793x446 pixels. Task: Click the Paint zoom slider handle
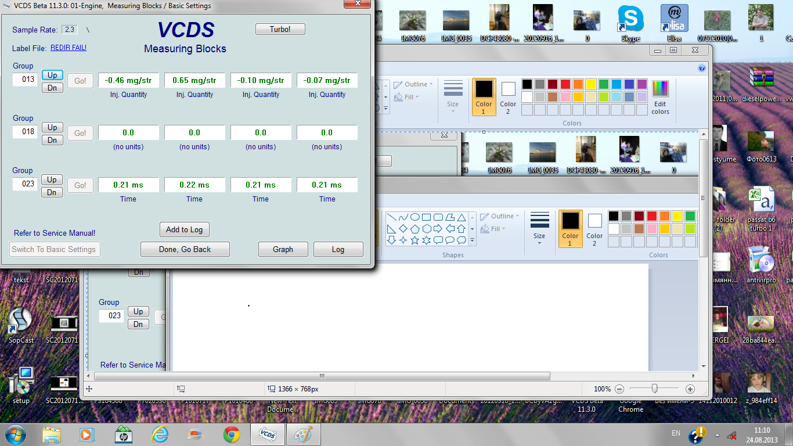[654, 389]
